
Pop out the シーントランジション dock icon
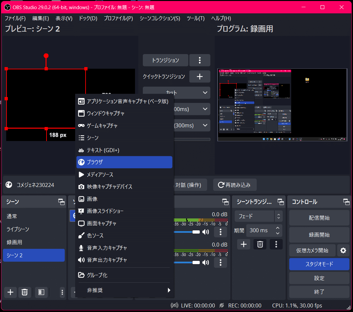(x=280, y=202)
